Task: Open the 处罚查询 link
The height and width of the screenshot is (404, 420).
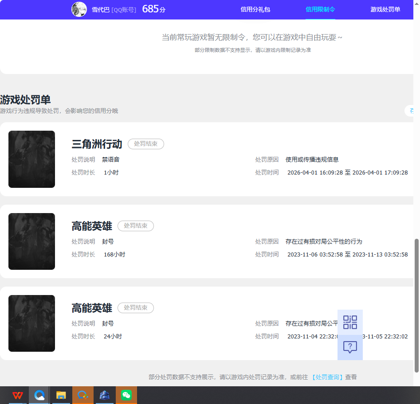Action: point(327,377)
